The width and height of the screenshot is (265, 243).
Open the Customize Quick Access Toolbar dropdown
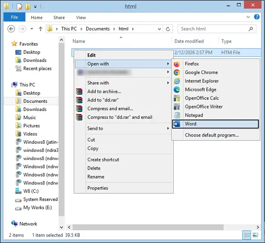[35, 7]
